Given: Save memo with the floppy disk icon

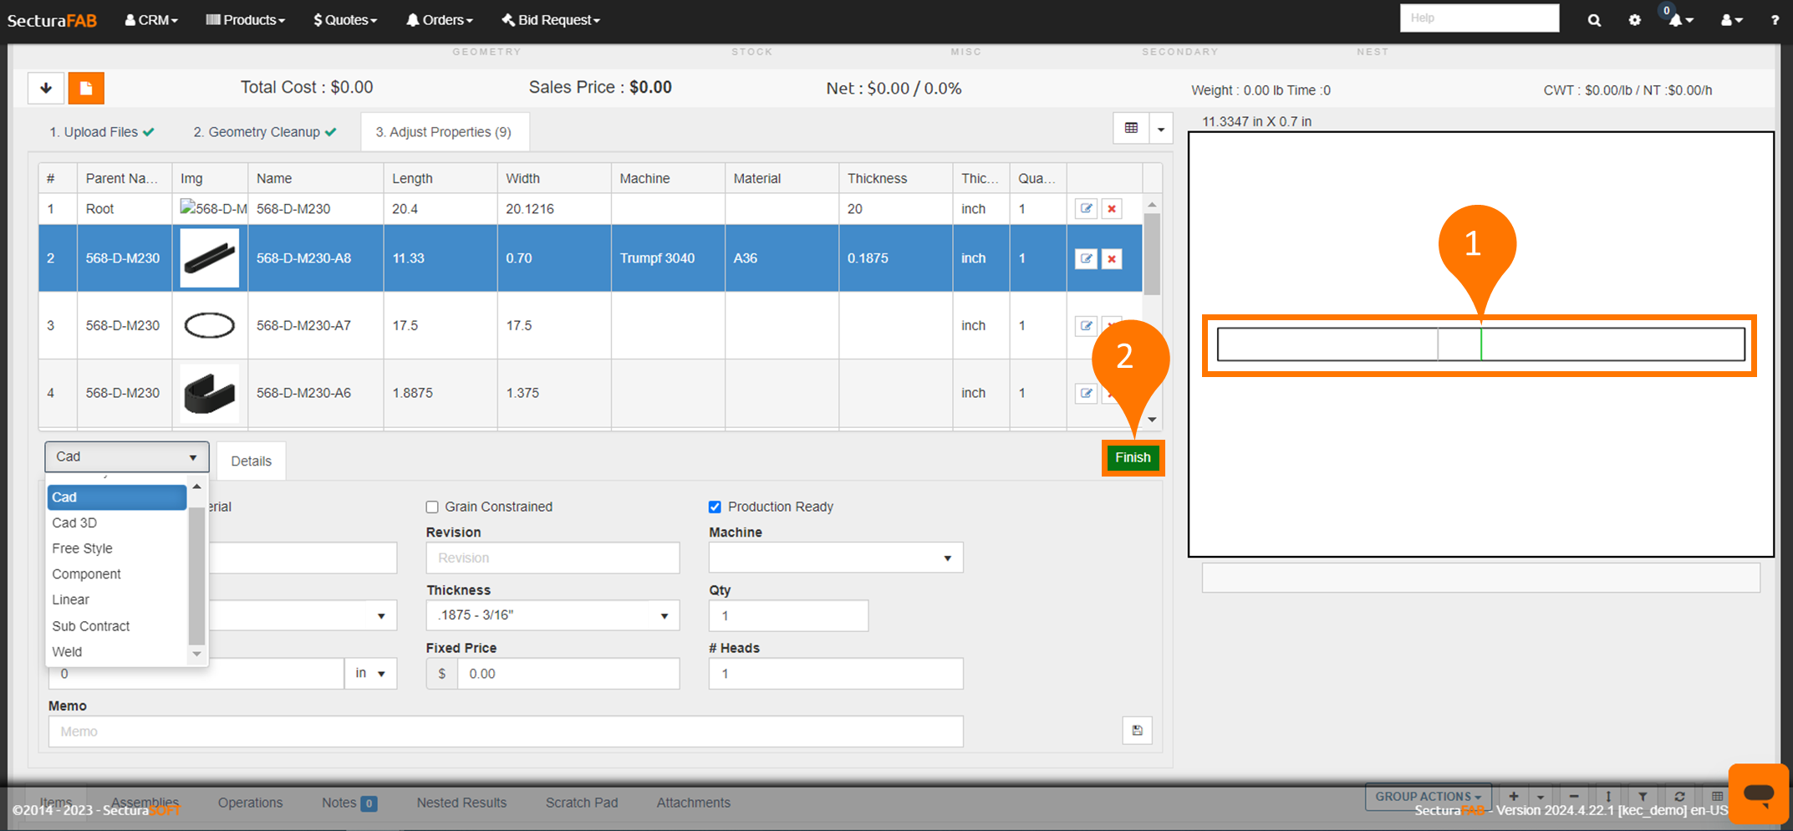Looking at the screenshot, I should 1137,730.
